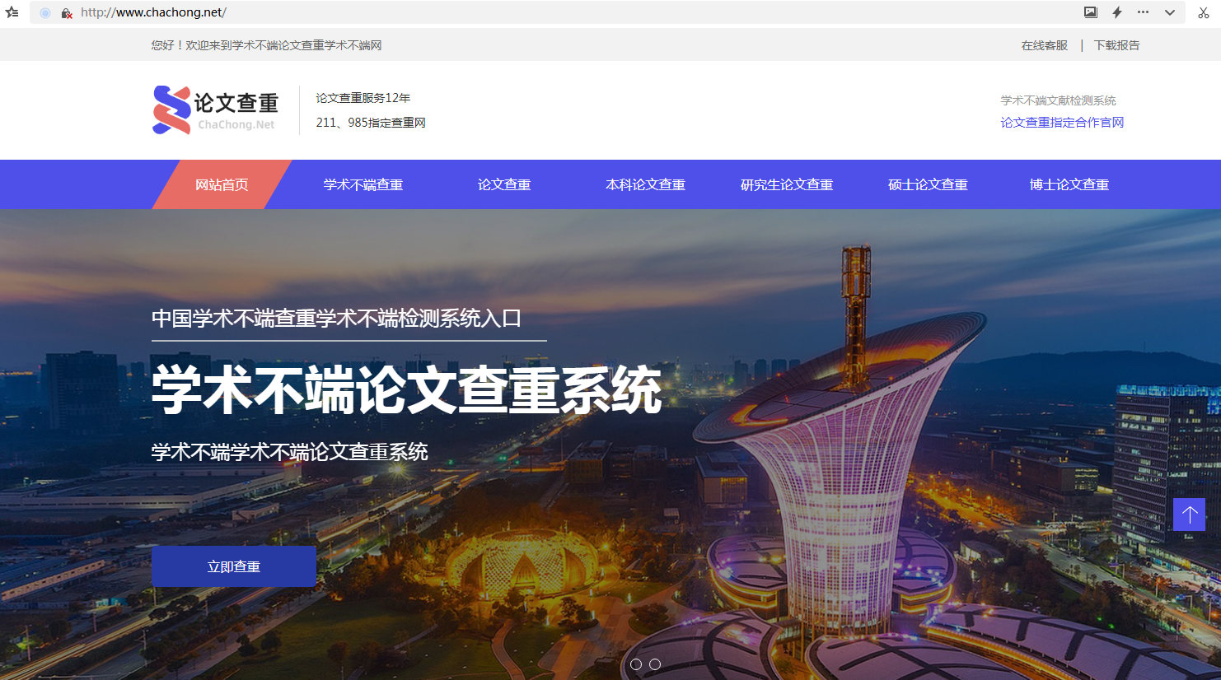This screenshot has width=1221, height=680.
Task: Open the three-dots more options icon
Action: tap(1143, 12)
